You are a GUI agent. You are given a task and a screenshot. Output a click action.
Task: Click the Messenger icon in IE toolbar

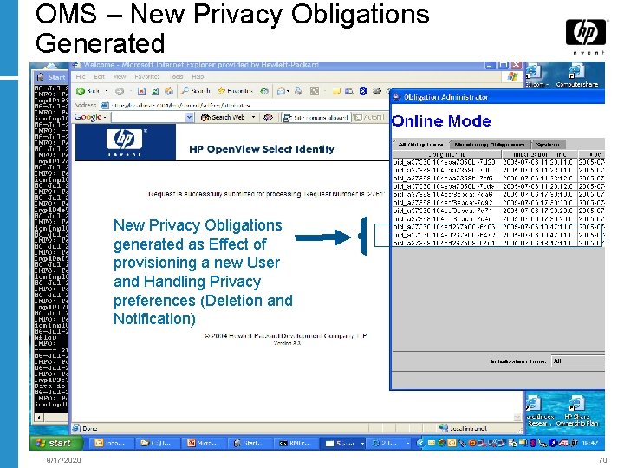pos(376,91)
